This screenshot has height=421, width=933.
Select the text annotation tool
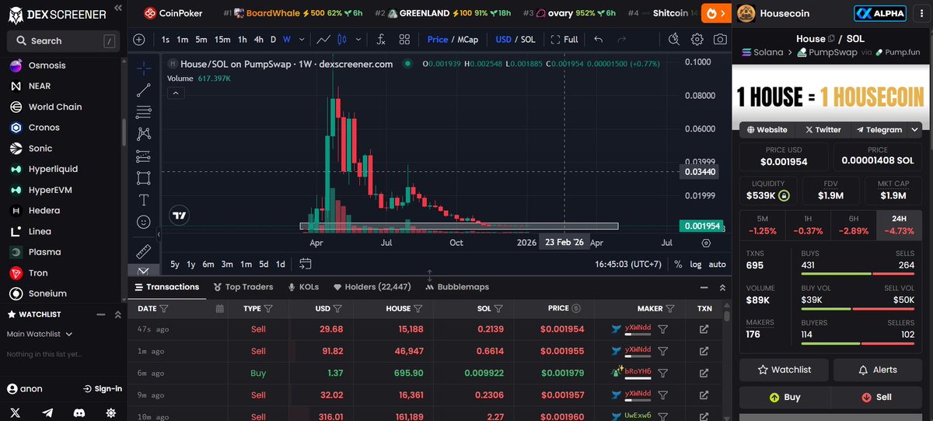143,200
